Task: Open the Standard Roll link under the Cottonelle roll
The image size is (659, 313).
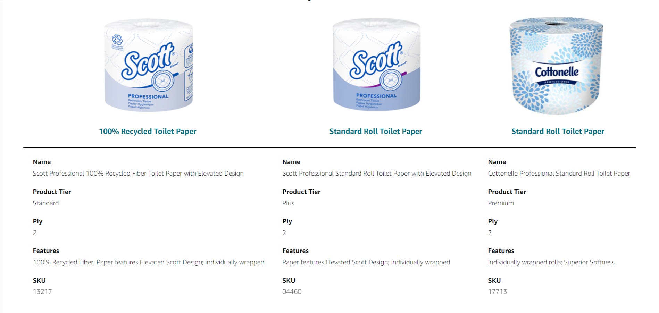Action: [x=558, y=132]
